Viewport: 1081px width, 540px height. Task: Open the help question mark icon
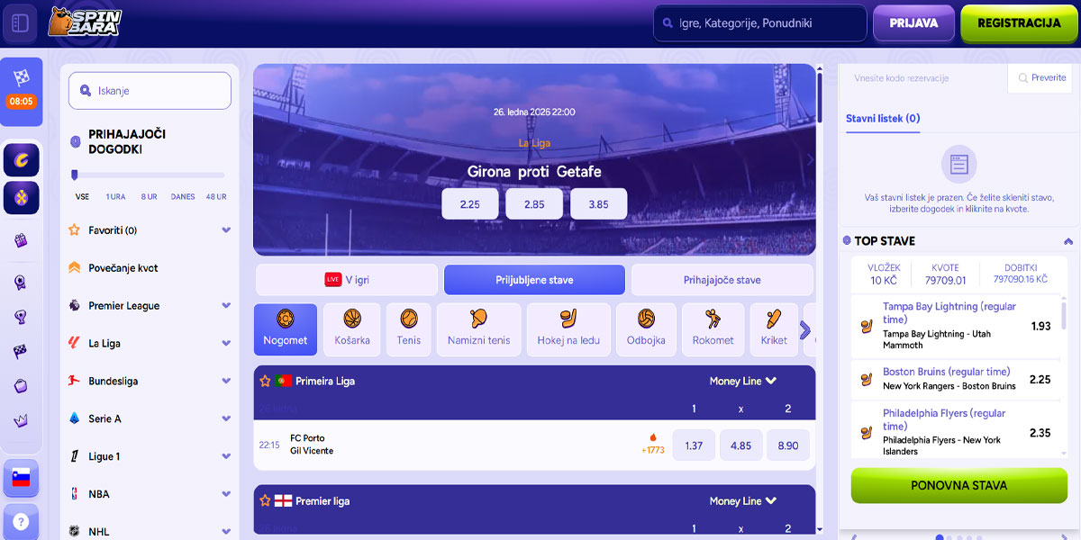pyautogui.click(x=21, y=521)
